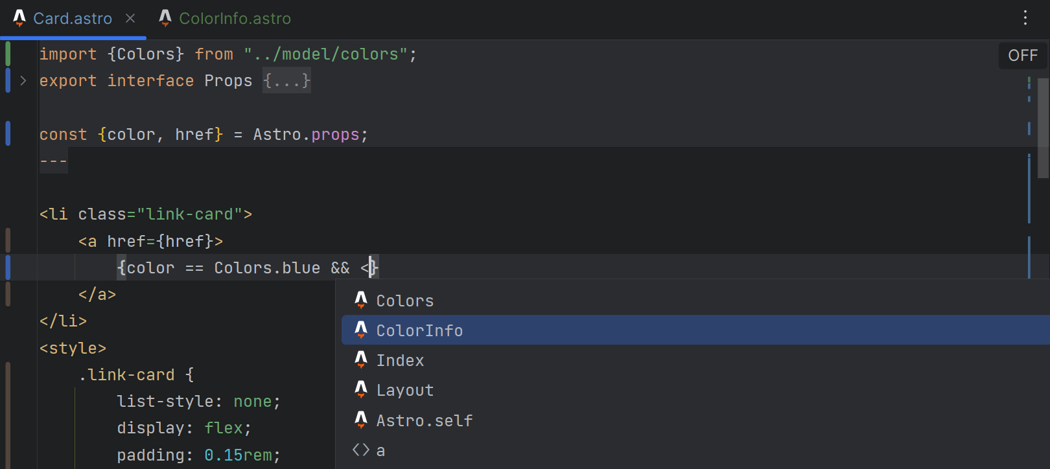Open the editor tabs three-dot menu
The width and height of the screenshot is (1050, 469).
coord(1025,17)
